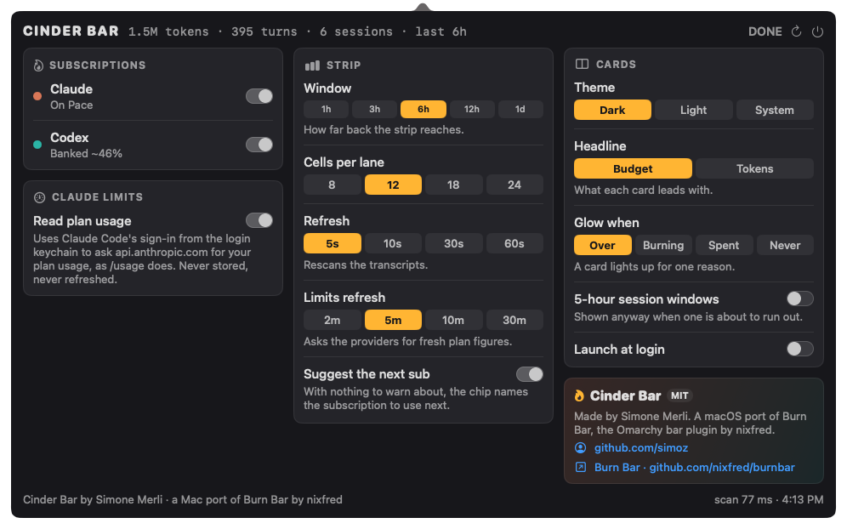Screen dimensions: 847x529
Task: Select the Dark theme
Action: tap(612, 110)
